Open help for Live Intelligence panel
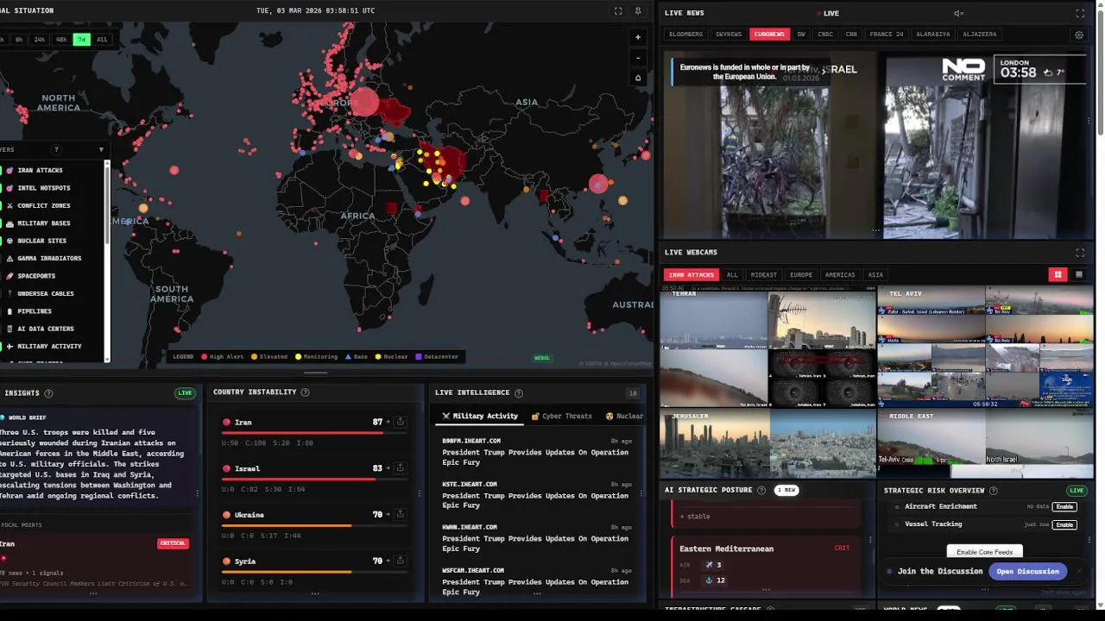This screenshot has height=621, width=1105. pos(518,393)
